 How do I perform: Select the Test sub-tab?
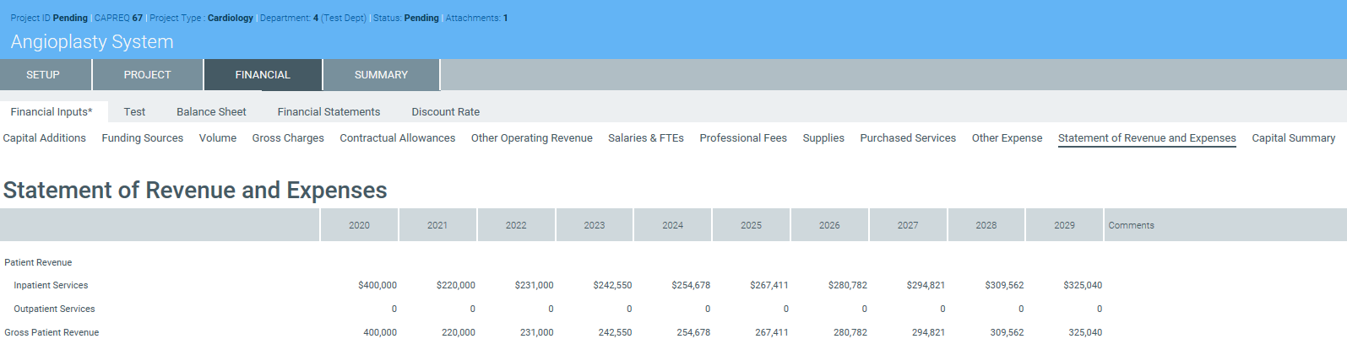(134, 112)
